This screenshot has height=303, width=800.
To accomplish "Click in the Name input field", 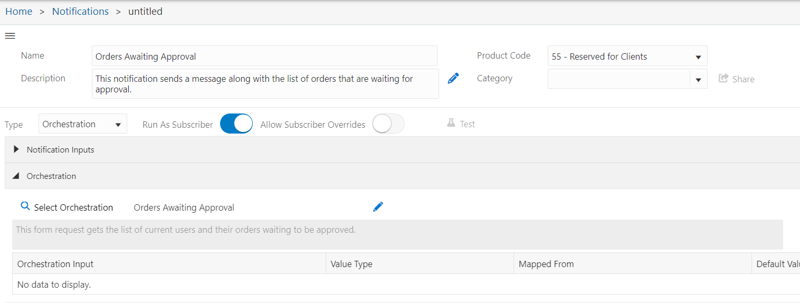I will tap(264, 56).
